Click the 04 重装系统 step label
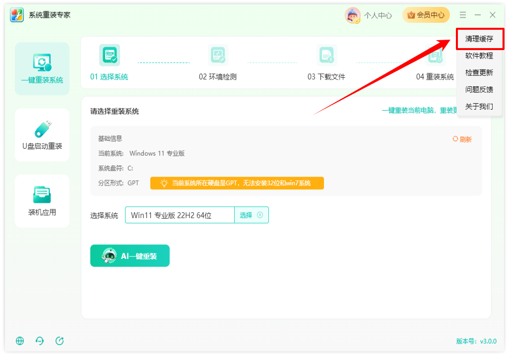 click(435, 77)
